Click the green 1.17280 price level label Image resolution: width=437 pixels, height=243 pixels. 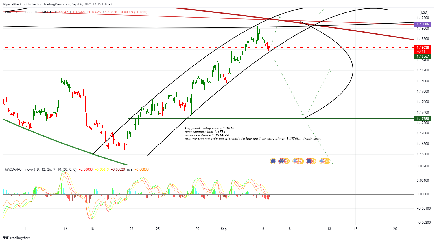click(423, 118)
